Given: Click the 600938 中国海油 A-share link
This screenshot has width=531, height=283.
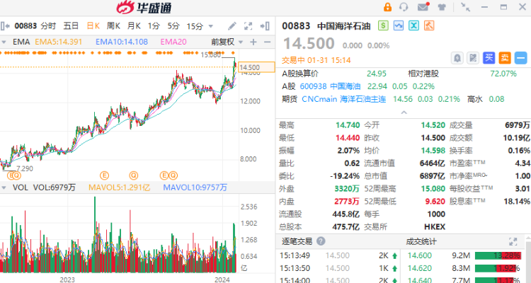Looking at the screenshot, I should (330, 86).
